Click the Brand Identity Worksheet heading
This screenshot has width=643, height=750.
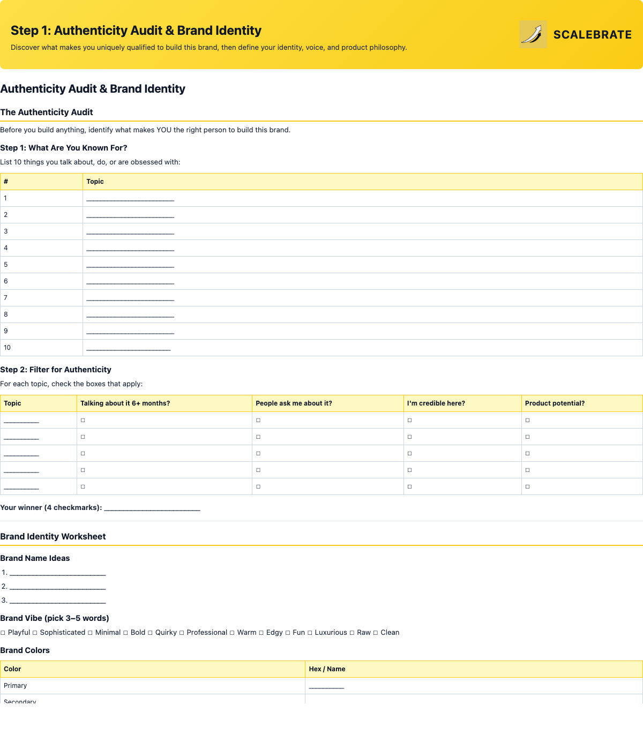53,536
